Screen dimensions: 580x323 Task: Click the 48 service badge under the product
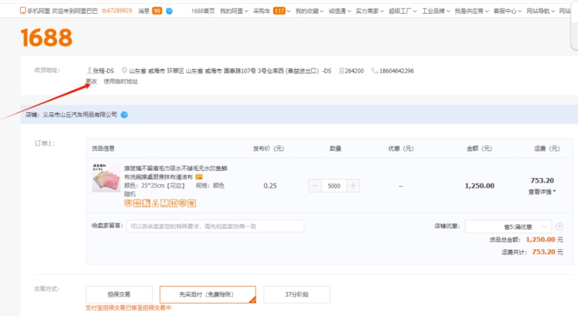pyautogui.click(x=137, y=203)
